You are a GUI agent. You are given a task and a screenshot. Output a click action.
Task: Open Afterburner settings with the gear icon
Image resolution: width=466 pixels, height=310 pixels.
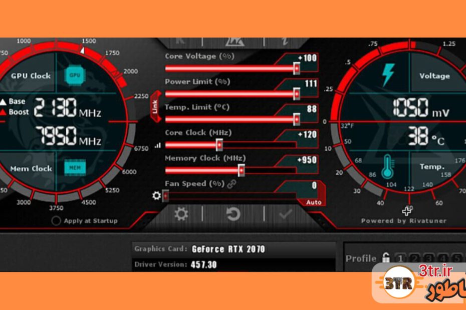pyautogui.click(x=181, y=214)
